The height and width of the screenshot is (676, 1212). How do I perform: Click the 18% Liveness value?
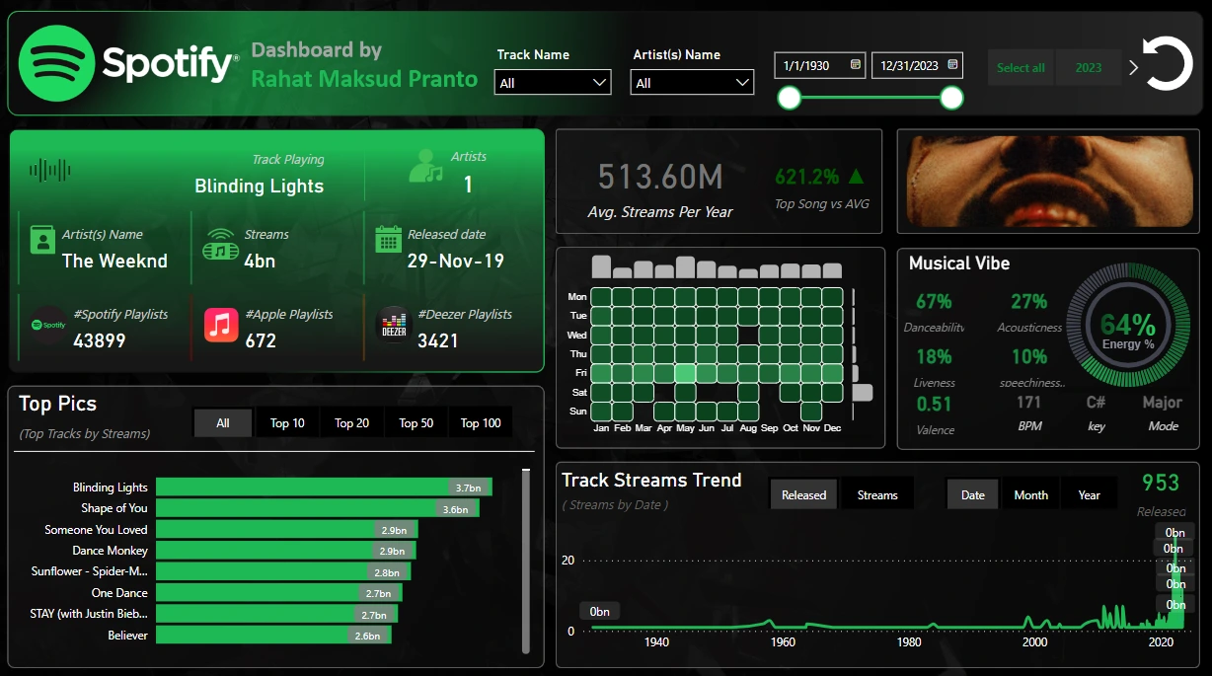pos(934,356)
